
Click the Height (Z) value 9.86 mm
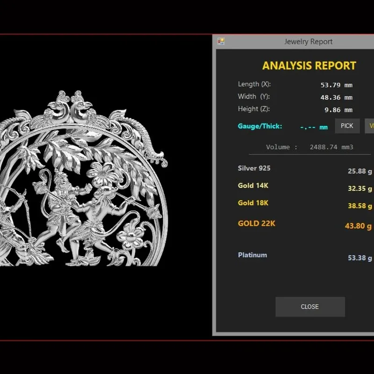tap(338, 110)
